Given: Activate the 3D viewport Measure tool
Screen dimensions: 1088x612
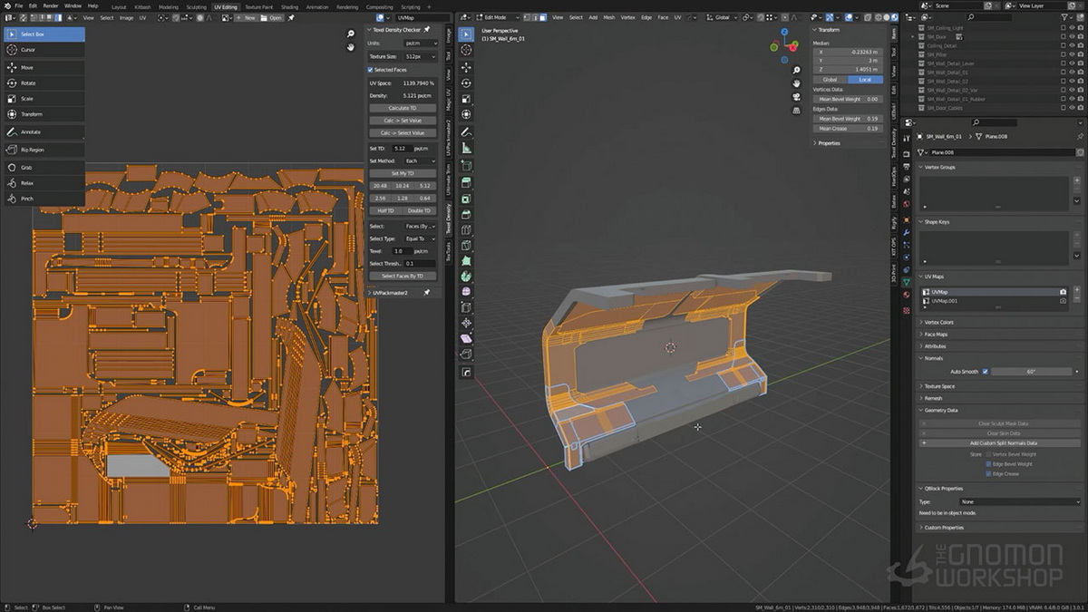Looking at the screenshot, I should 466,148.
